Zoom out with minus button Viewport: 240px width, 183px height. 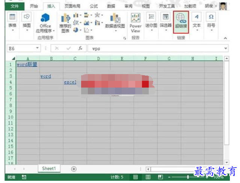coord(169,177)
